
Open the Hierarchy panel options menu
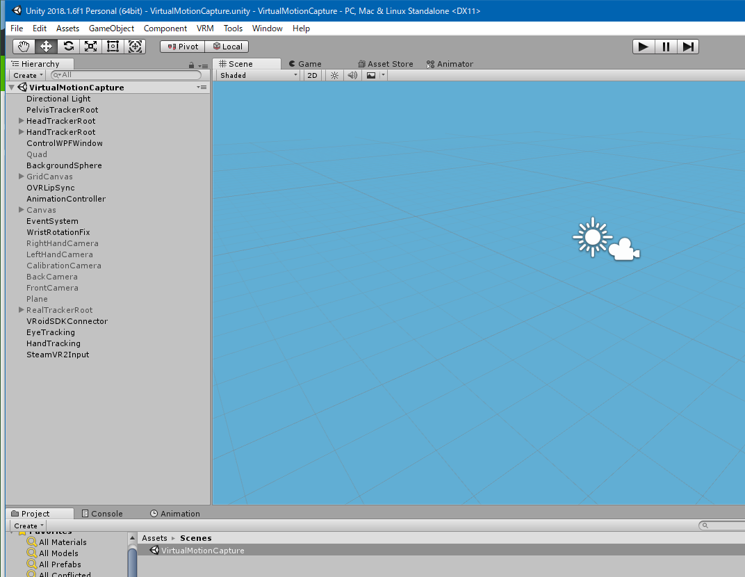204,65
